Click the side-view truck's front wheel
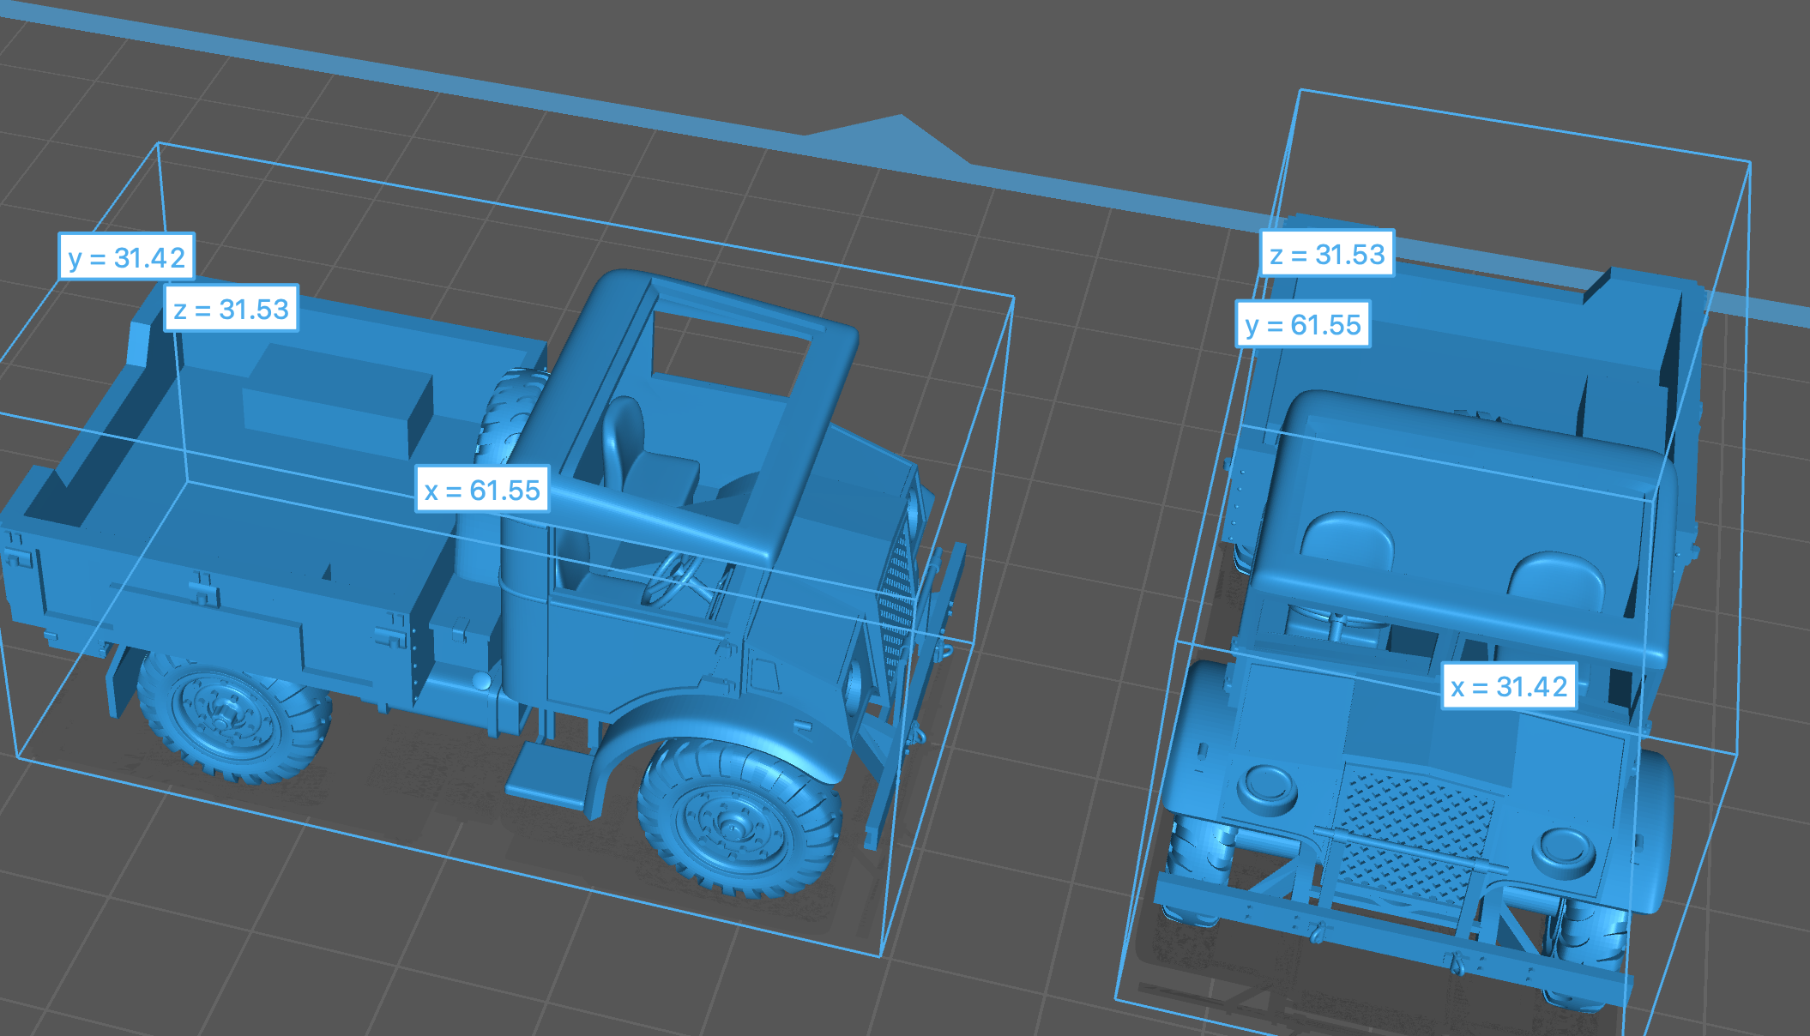1810x1036 pixels. click(733, 822)
